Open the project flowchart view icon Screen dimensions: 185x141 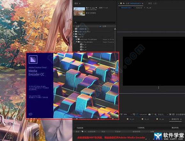coord(115,29)
